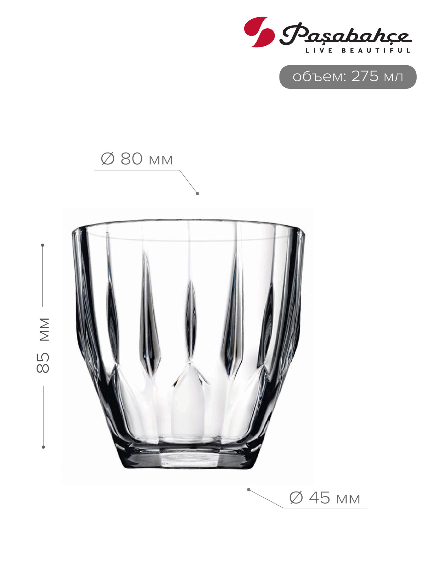Screen dimensions: 434x578
Task: Click the diameter symbol before 45 мм
Action: pyautogui.click(x=296, y=498)
